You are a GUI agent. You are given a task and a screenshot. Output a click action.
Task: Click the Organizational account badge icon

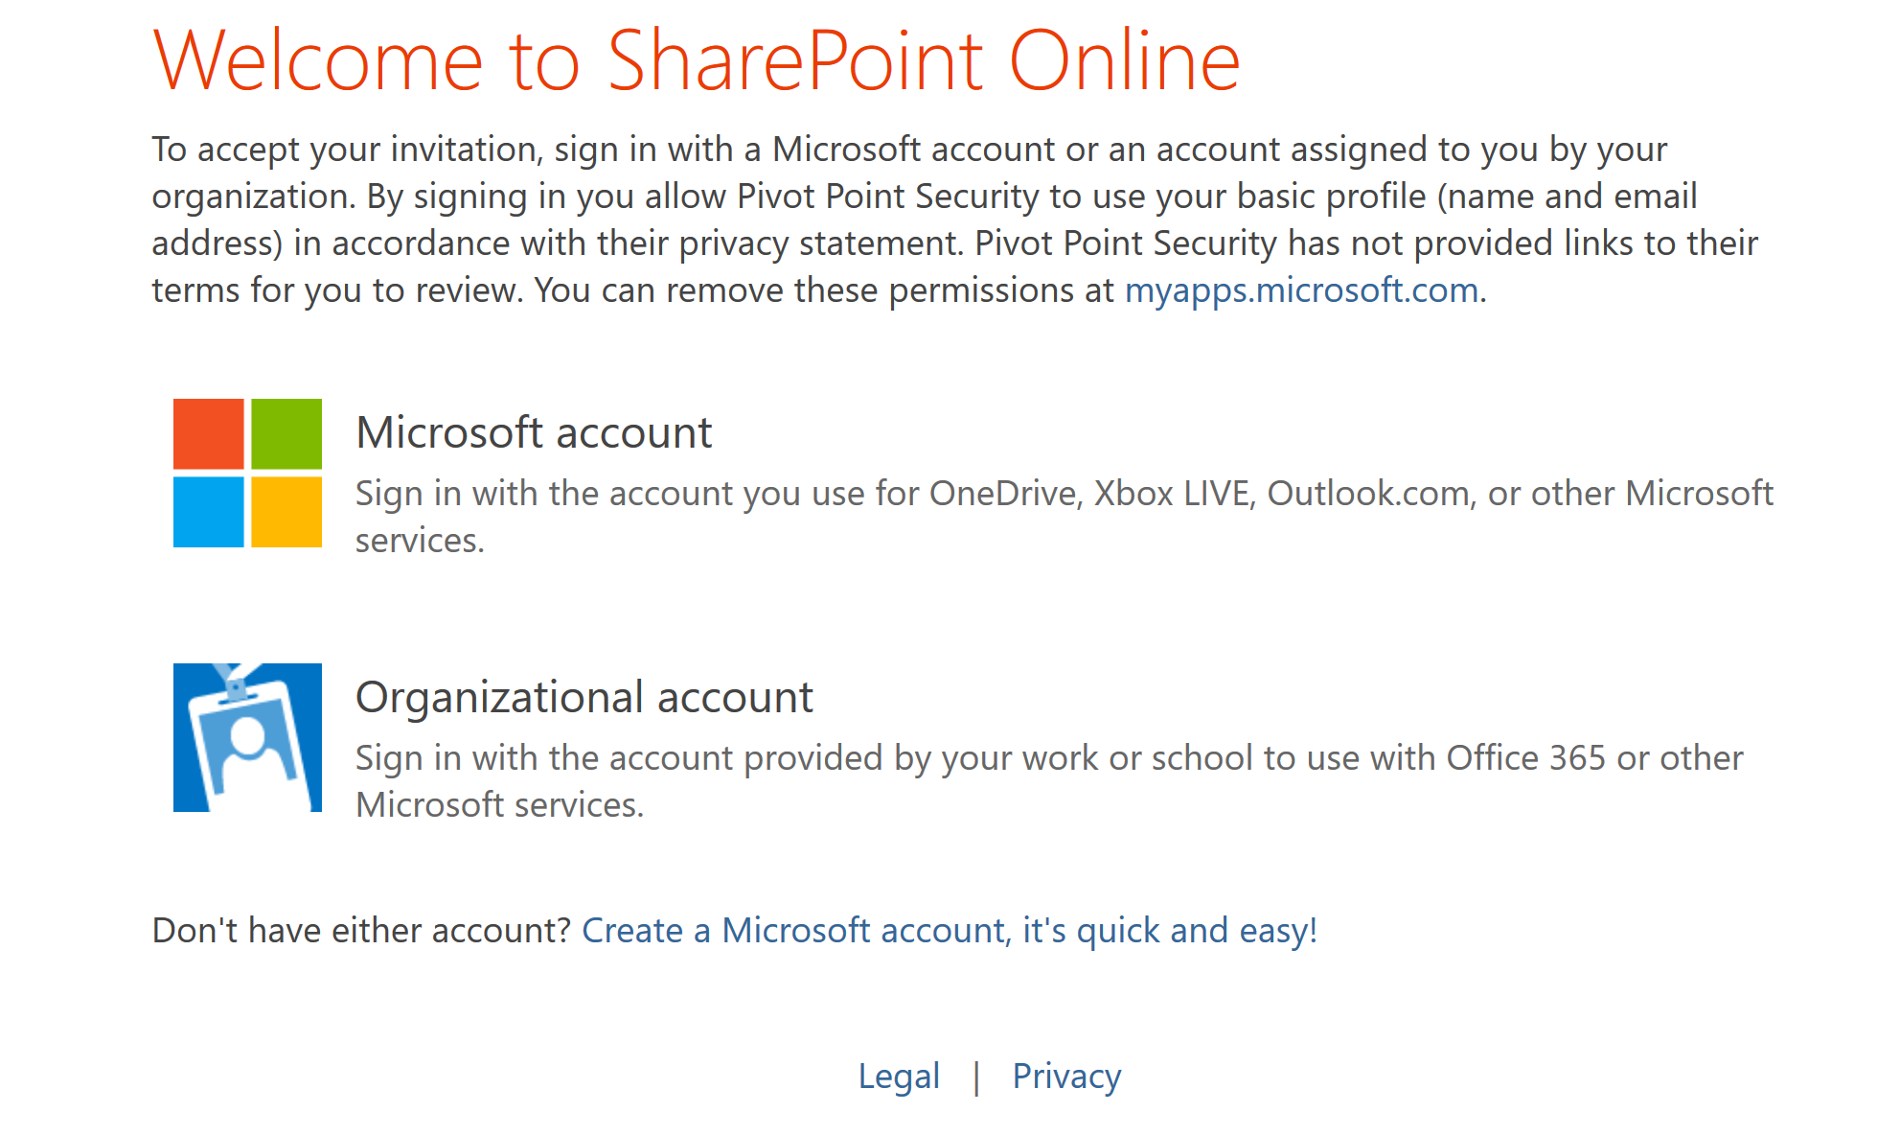[246, 736]
